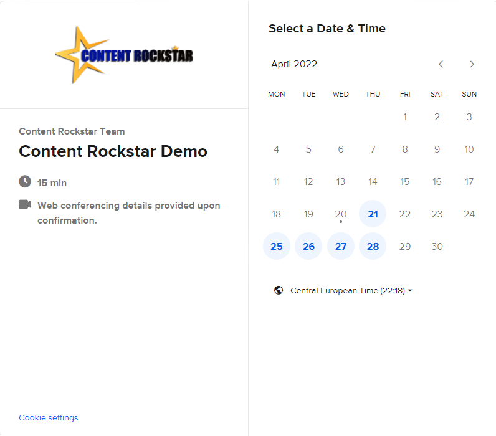
Task: Go to the previous month
Action: (441, 64)
